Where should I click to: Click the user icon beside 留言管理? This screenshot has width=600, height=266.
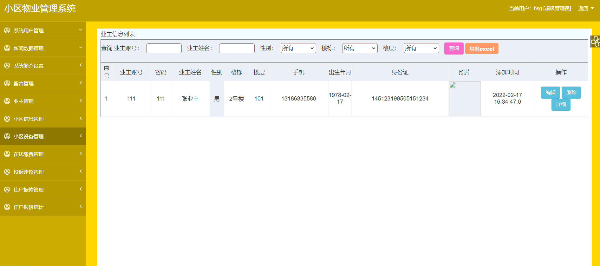click(x=7, y=83)
